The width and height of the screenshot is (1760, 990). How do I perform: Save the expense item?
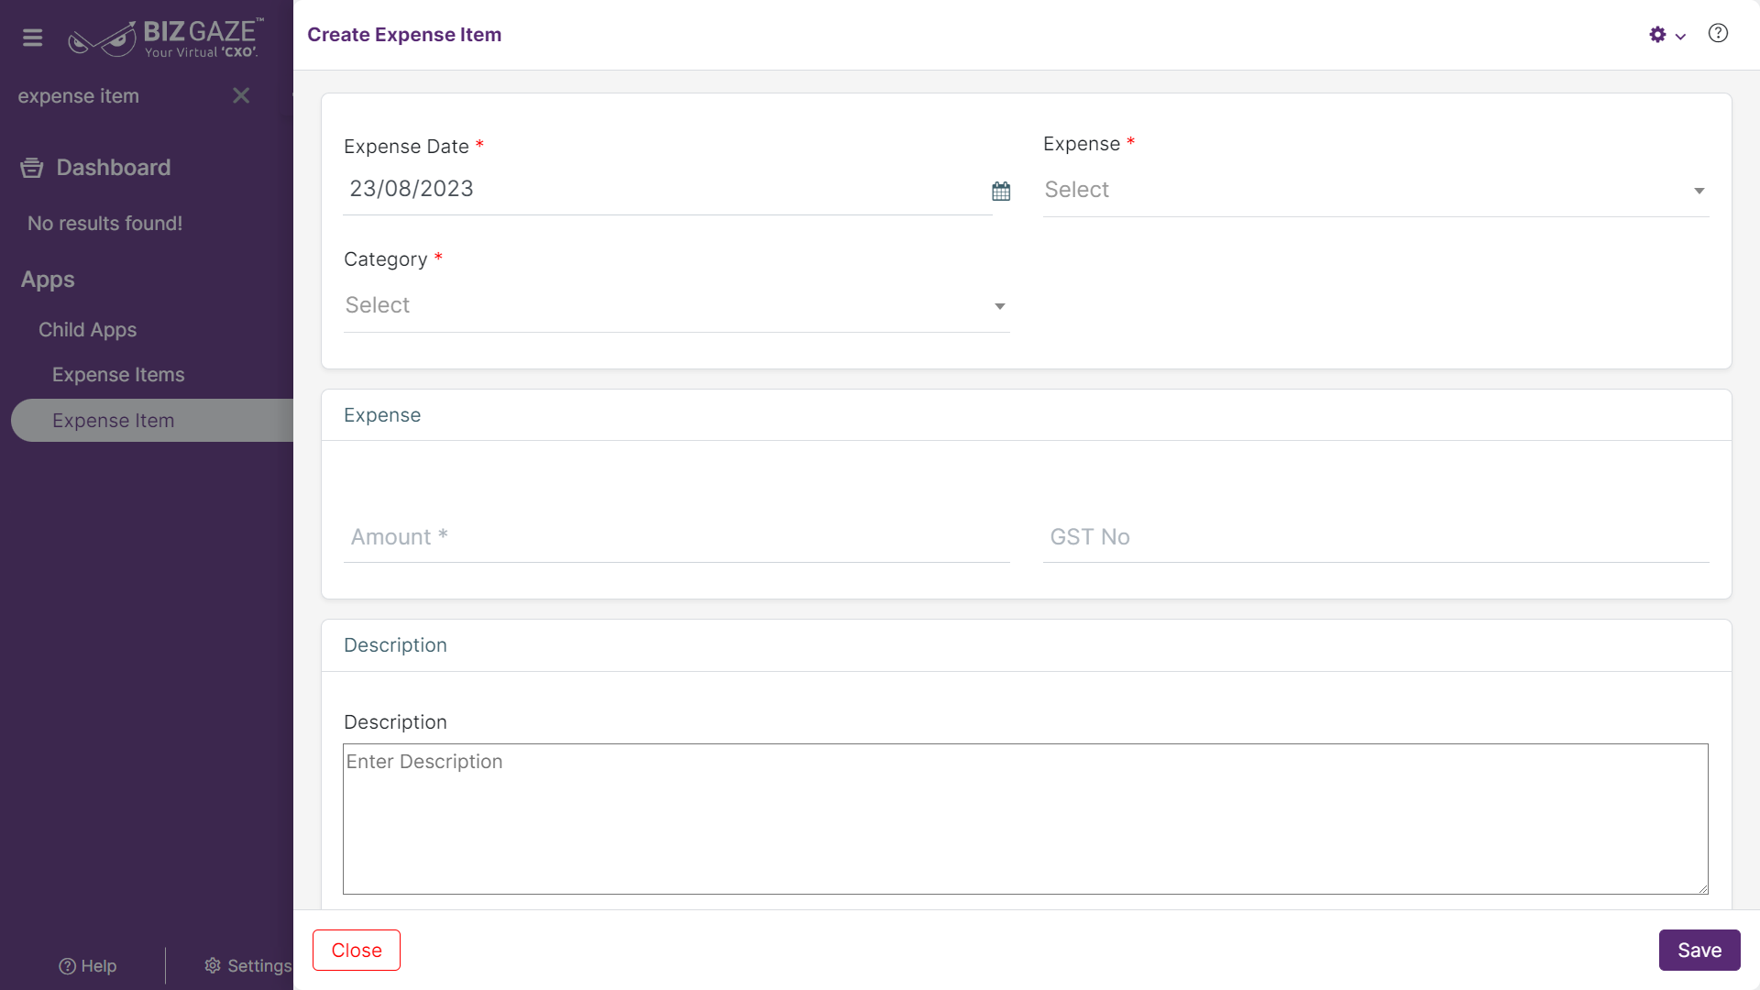click(1699, 951)
